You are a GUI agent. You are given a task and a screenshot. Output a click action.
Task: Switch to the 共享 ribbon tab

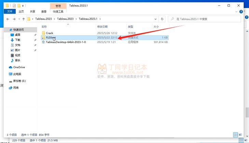[32, 11]
